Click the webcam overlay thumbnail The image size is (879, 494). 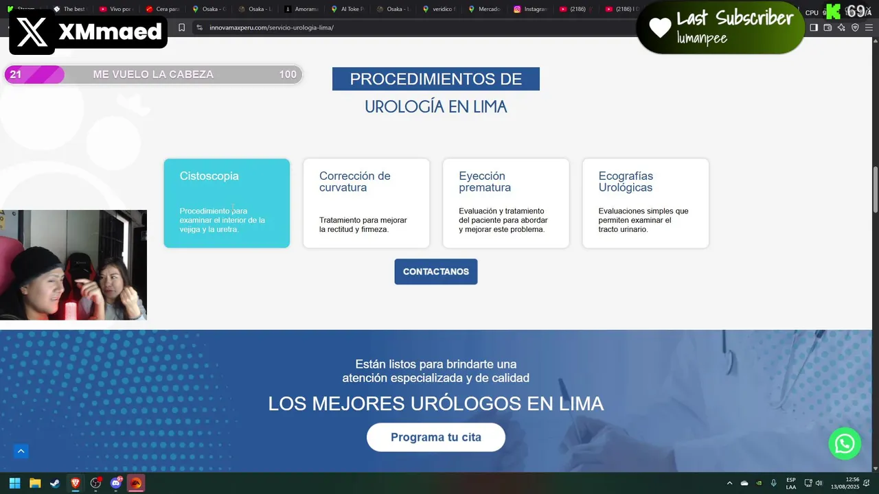click(73, 265)
